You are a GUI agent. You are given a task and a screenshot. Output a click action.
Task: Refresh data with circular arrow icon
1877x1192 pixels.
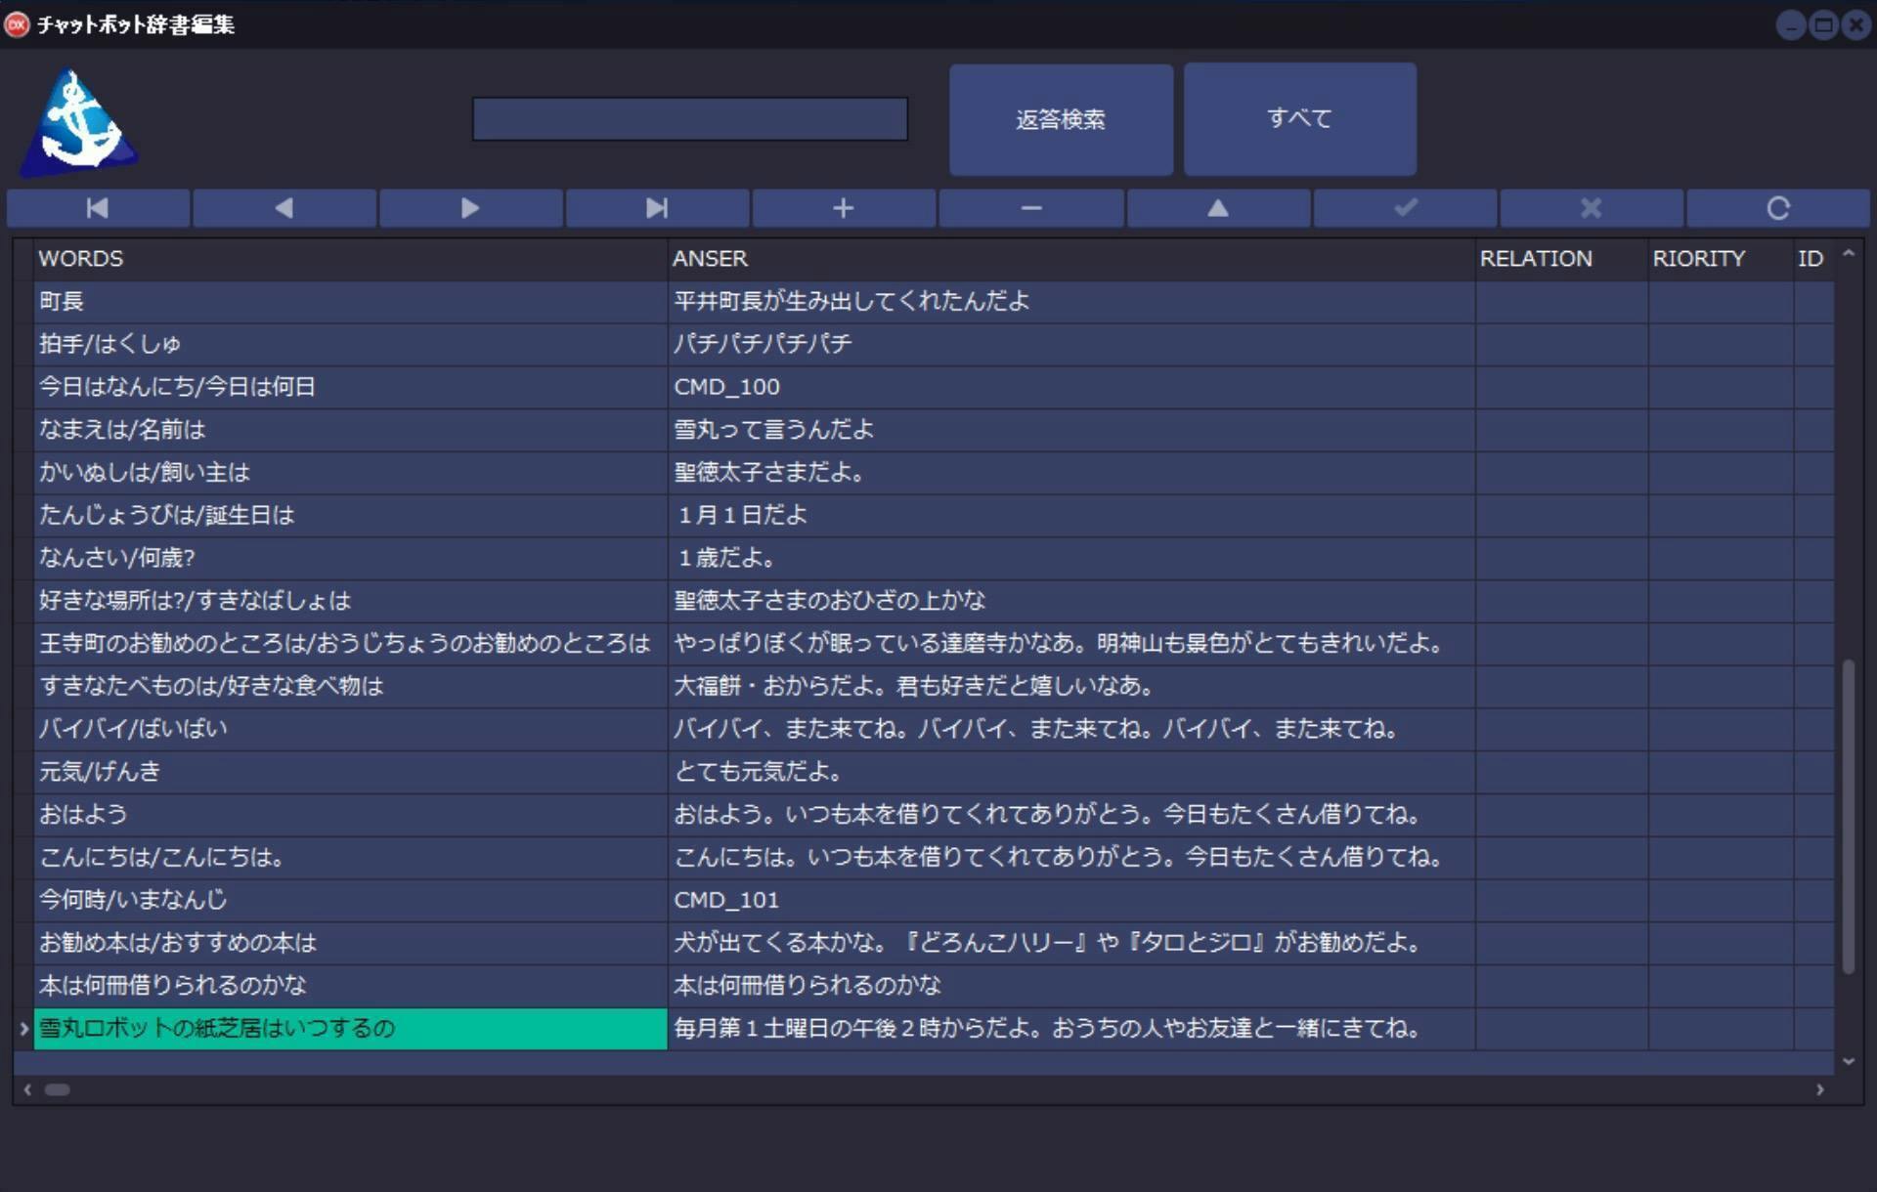(1778, 208)
